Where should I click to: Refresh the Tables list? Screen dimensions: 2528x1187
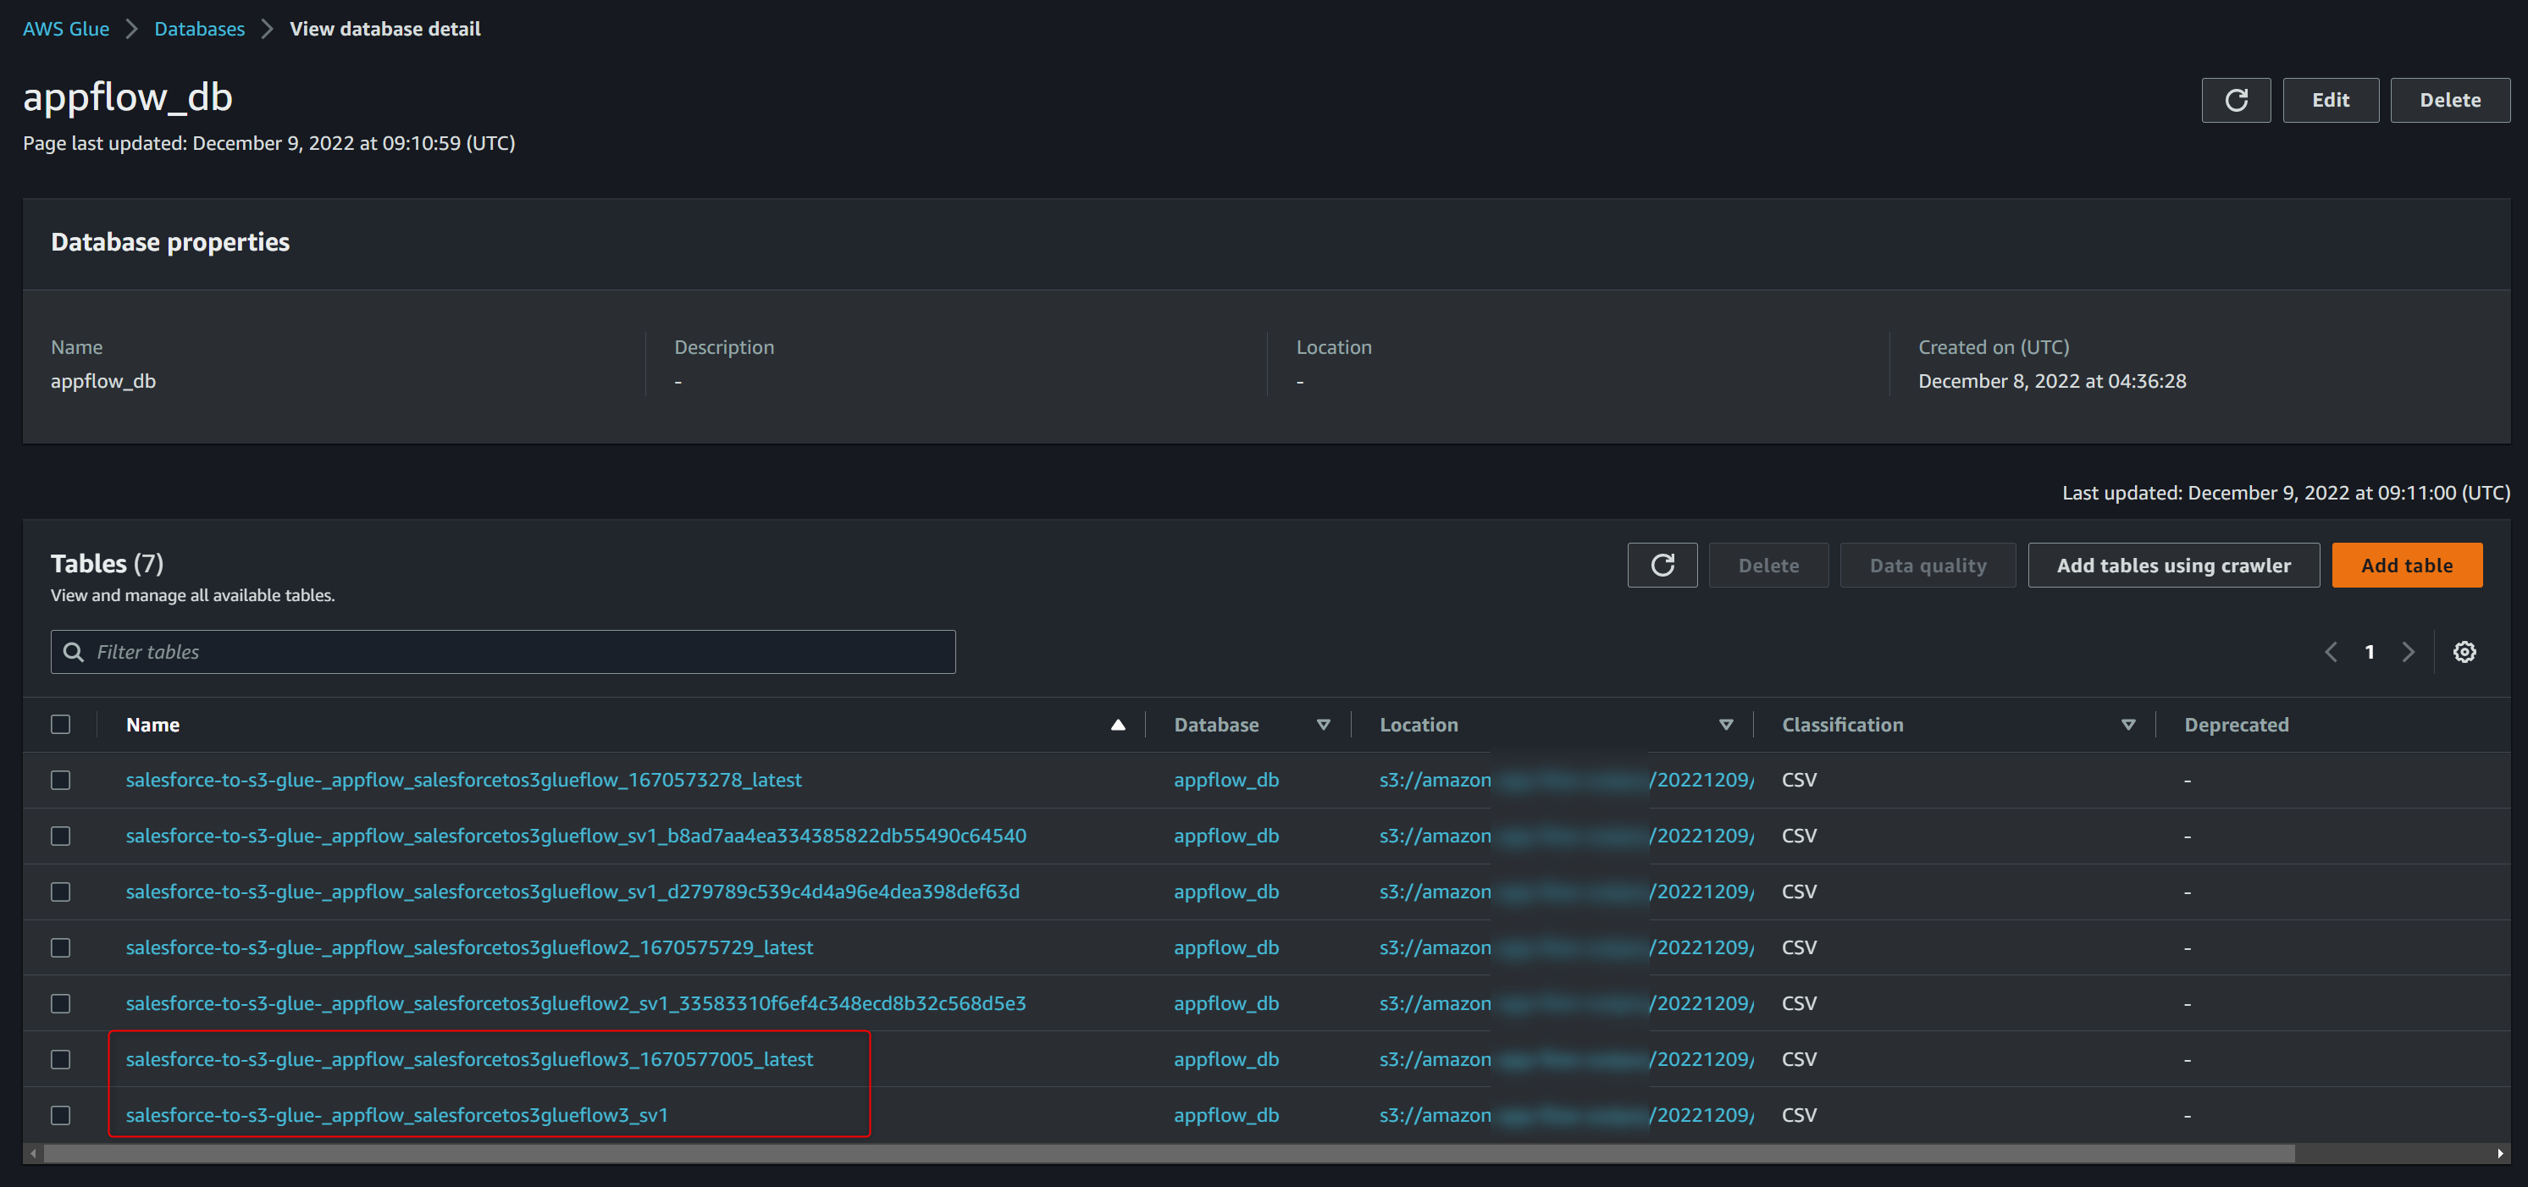tap(1662, 565)
